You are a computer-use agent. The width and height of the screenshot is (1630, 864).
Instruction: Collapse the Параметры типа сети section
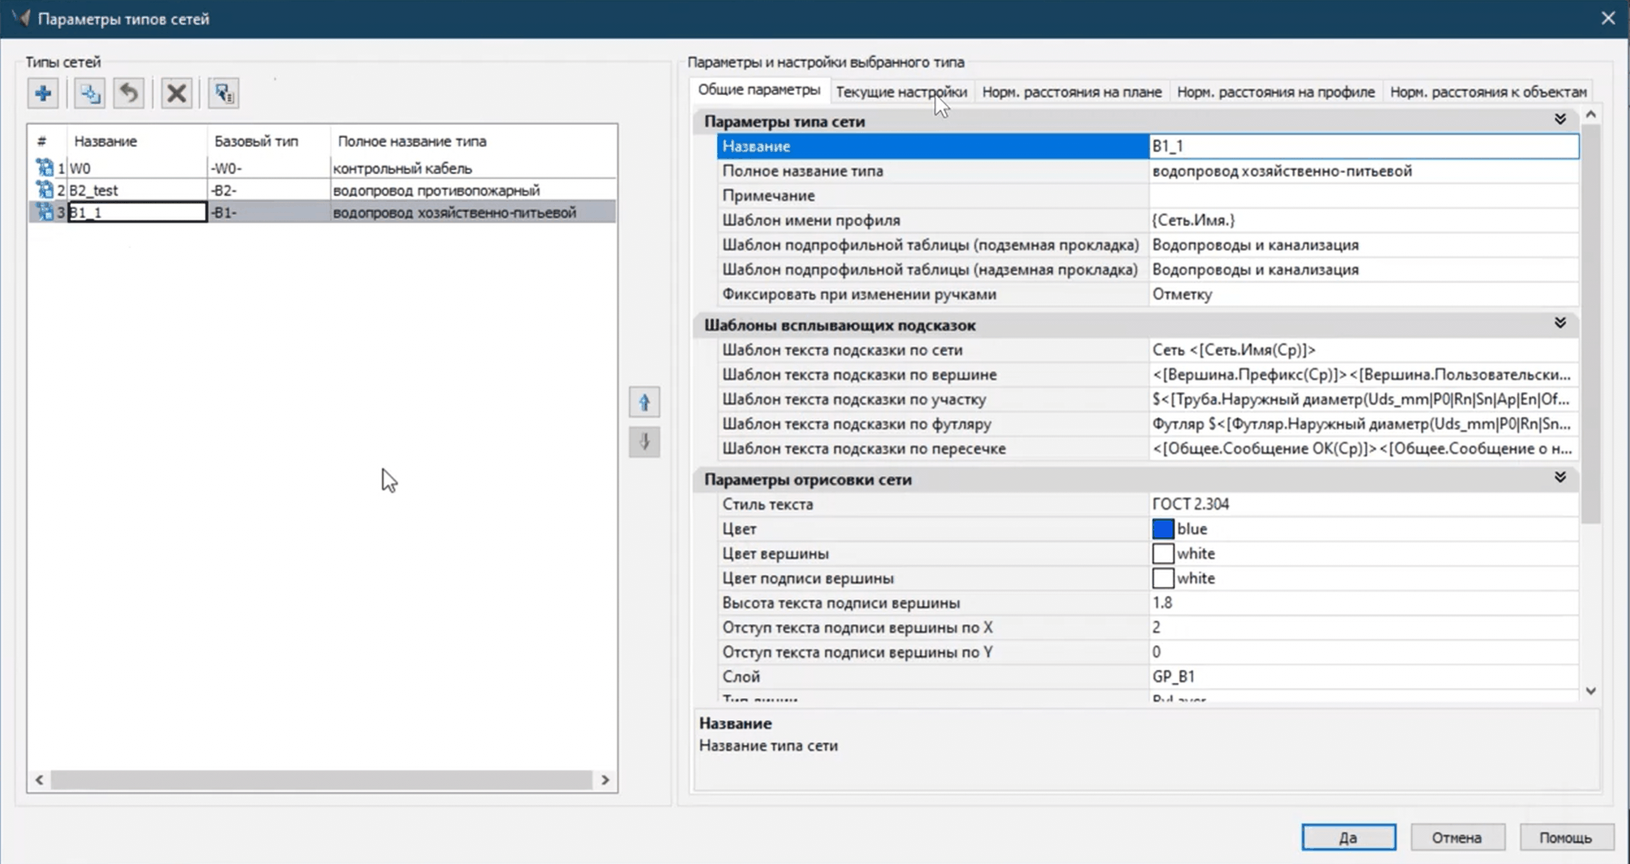pos(1560,120)
